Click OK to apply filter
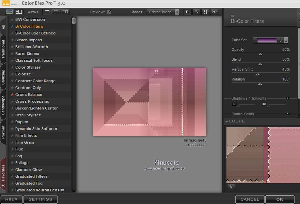This screenshot has width=300, height=204. click(280, 200)
